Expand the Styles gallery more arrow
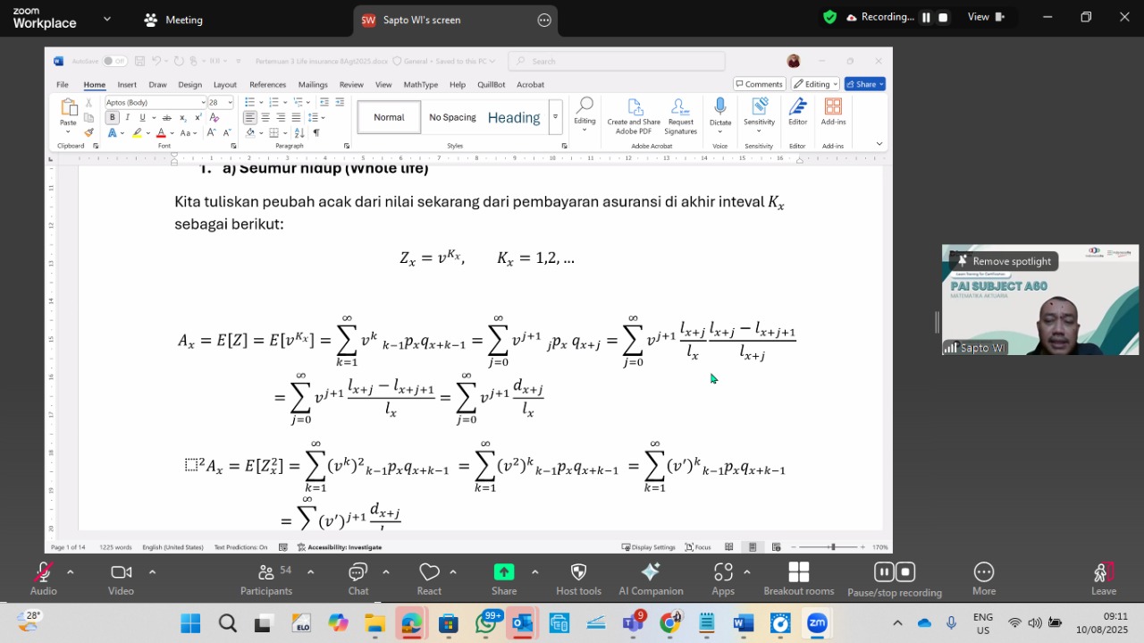 555,117
